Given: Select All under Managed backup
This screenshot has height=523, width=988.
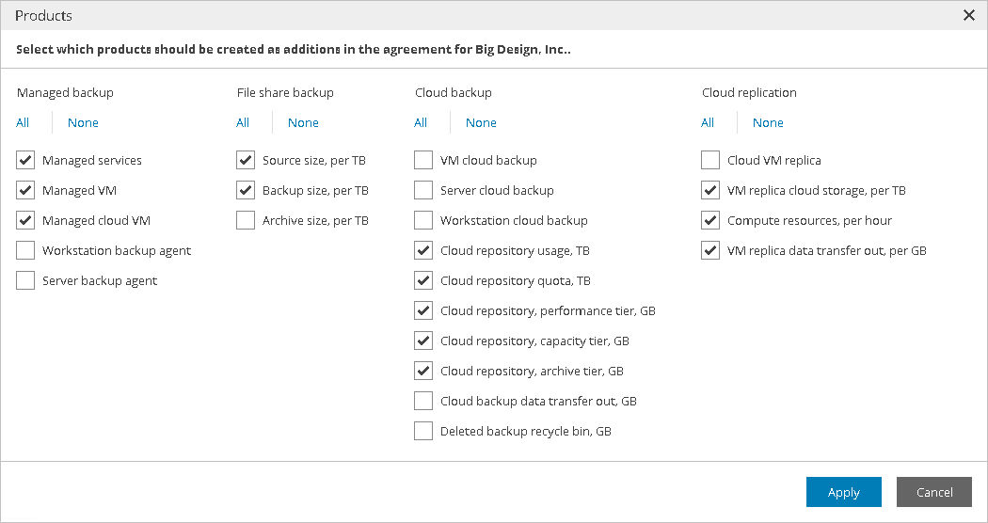Looking at the screenshot, I should [x=23, y=122].
